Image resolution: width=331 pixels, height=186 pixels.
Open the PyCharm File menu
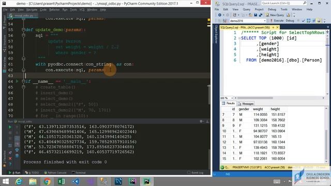(6, 10)
